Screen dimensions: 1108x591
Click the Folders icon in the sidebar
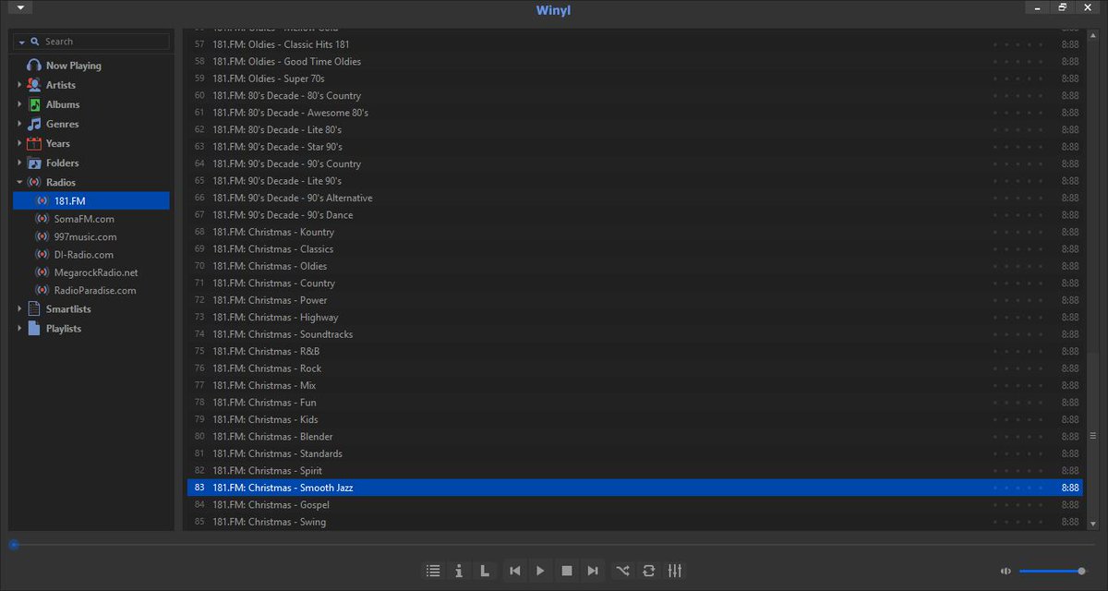tap(34, 163)
